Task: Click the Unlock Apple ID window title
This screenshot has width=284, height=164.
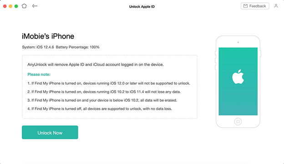Action: click(142, 7)
